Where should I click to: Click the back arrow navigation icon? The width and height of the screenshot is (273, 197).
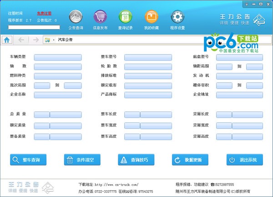[21, 40]
